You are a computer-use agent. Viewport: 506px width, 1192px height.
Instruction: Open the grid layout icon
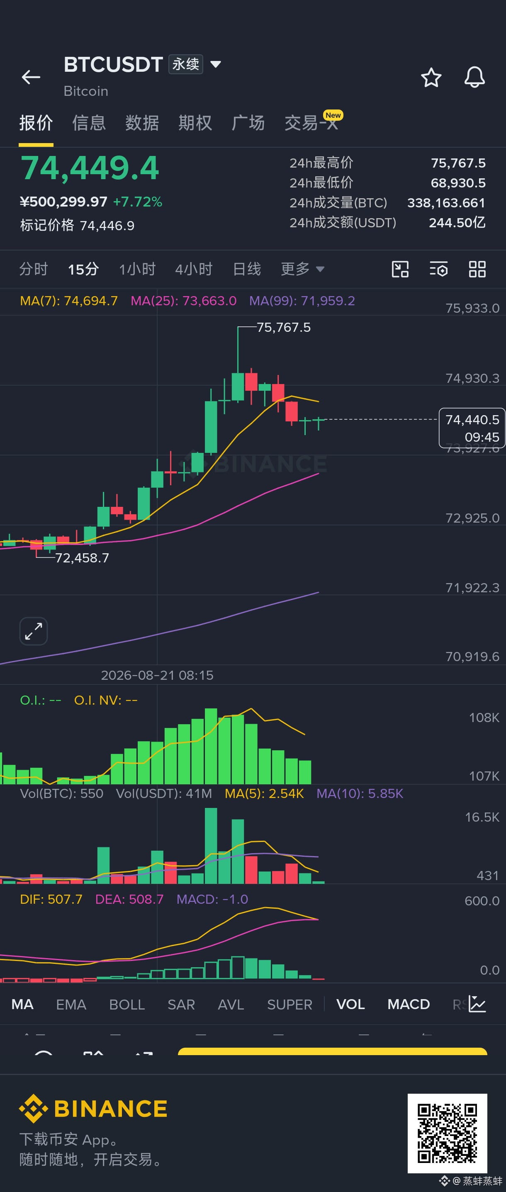click(477, 269)
